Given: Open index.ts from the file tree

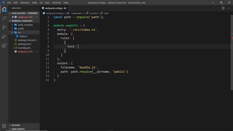Looking at the screenshot, I should coord(23,36).
